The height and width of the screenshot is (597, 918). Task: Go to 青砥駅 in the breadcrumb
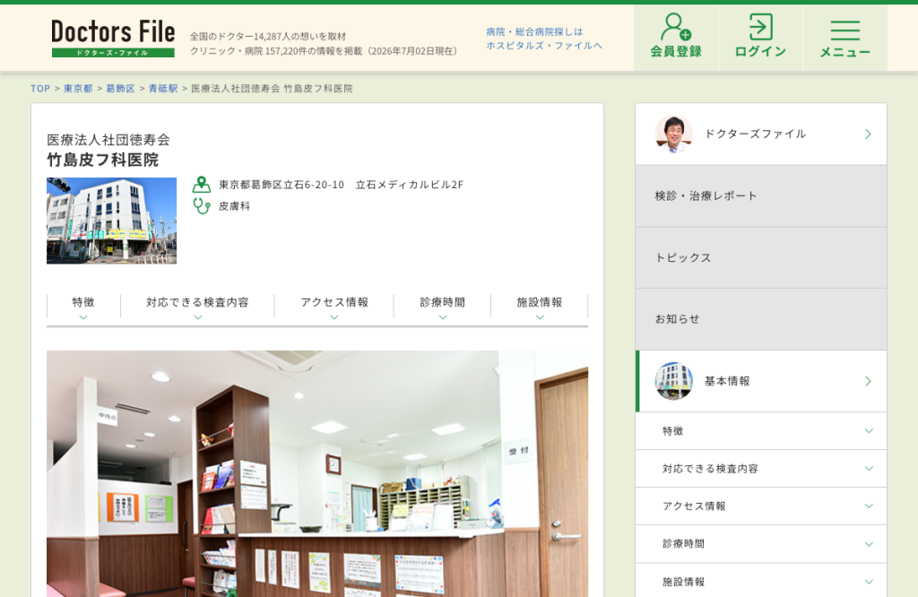[163, 89]
